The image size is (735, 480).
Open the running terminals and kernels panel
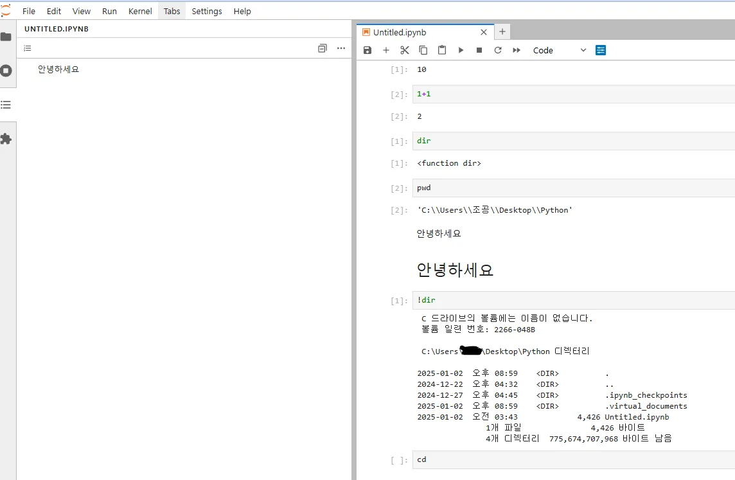[6, 71]
